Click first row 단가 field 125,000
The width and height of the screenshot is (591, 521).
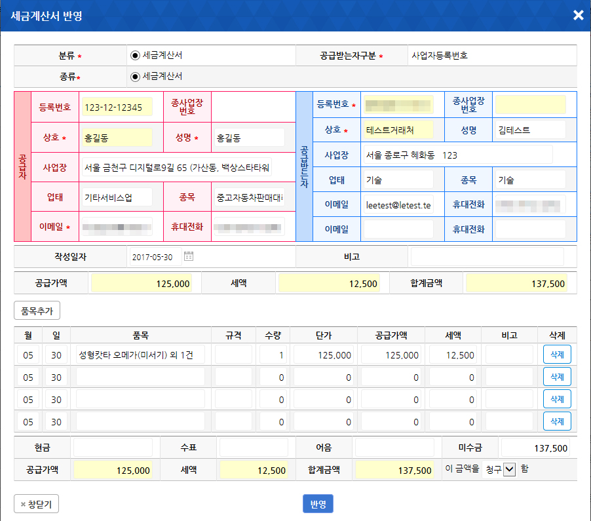(x=324, y=355)
